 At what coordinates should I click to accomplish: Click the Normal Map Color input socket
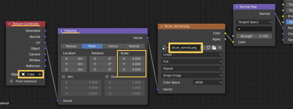pos(233,42)
